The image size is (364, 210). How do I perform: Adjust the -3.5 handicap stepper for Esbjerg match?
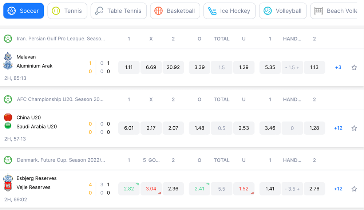[292, 189]
